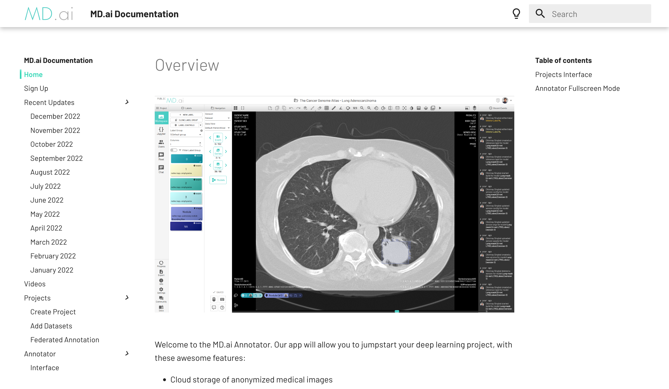
Task: Open the Interface page under Annotator
Action: coord(45,368)
